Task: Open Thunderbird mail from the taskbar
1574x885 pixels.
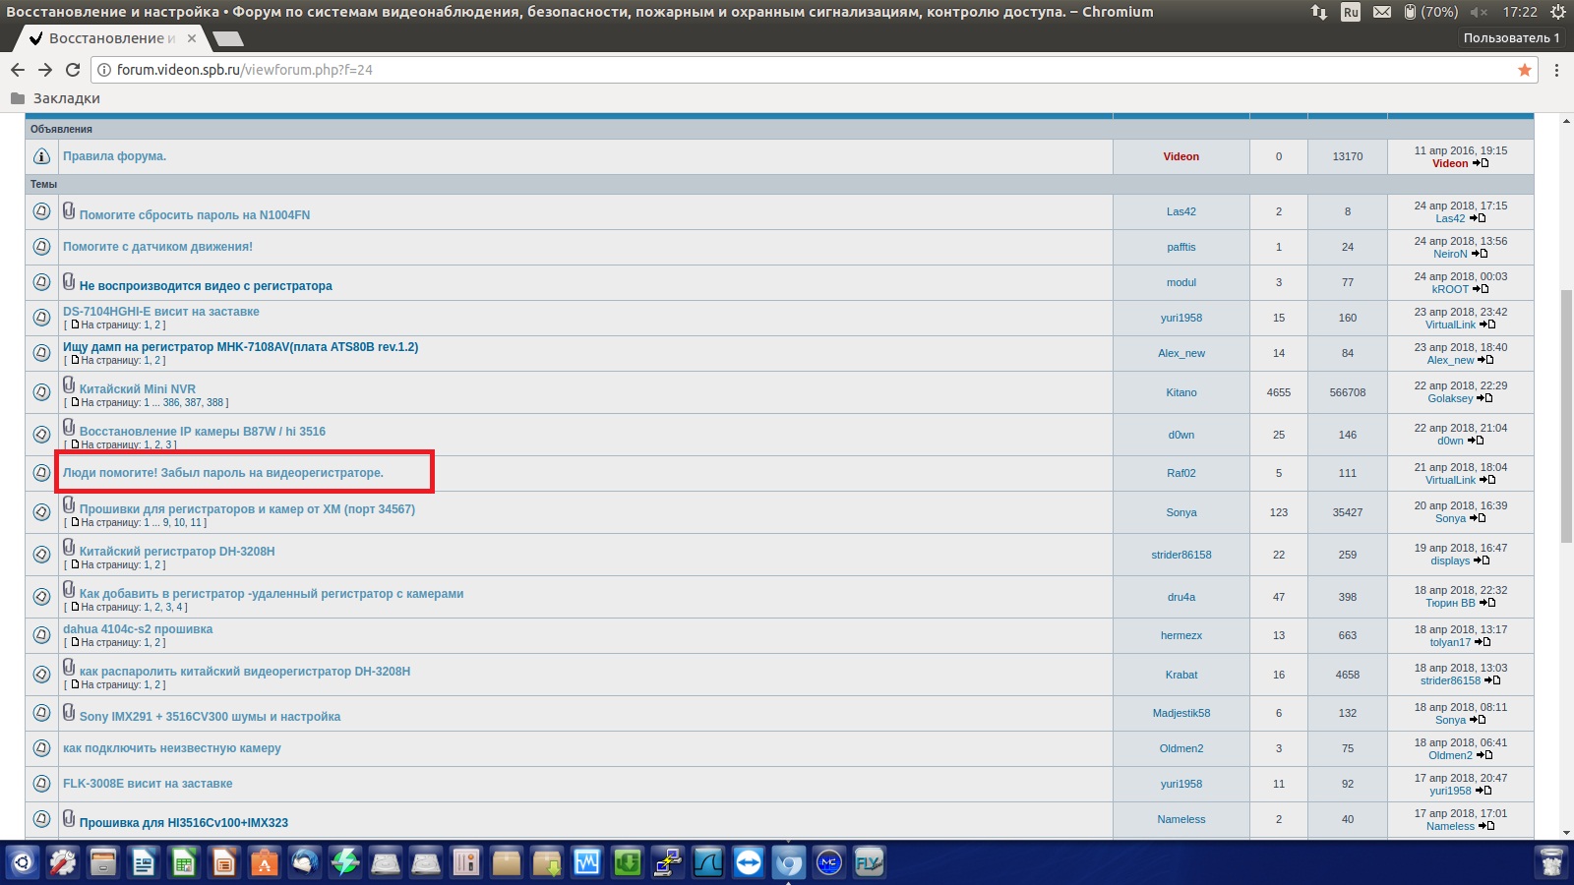Action: click(x=305, y=862)
